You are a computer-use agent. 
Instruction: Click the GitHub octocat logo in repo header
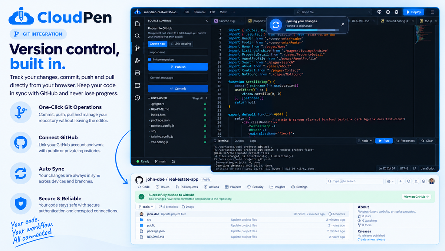click(x=139, y=180)
